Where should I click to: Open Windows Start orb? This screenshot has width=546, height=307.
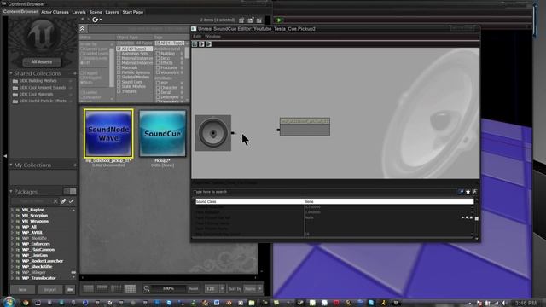(x=9, y=302)
